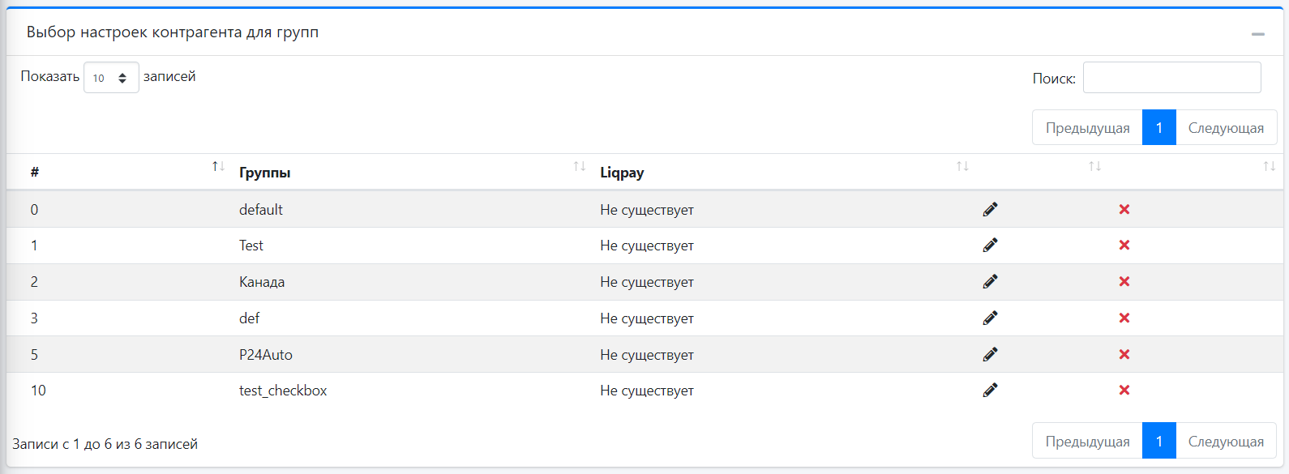Edit the default group row with pencil icon
Image resolution: width=1289 pixels, height=474 pixels.
990,210
